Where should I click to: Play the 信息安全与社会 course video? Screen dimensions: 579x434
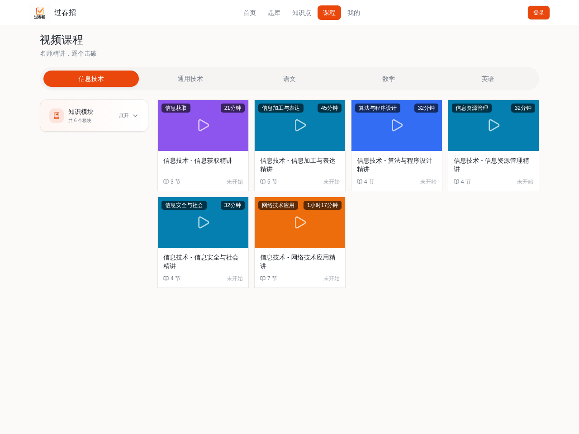pyautogui.click(x=203, y=222)
